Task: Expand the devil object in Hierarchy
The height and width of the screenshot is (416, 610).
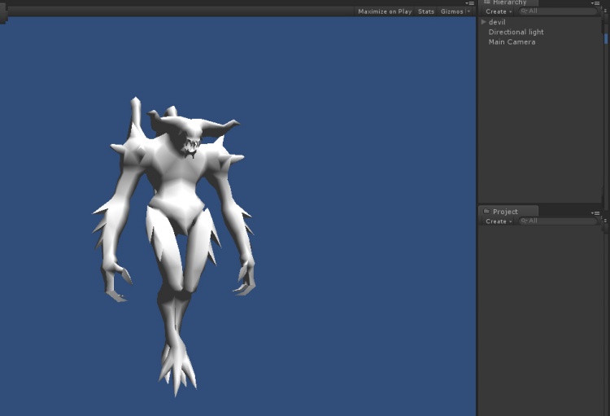Action: click(x=483, y=22)
